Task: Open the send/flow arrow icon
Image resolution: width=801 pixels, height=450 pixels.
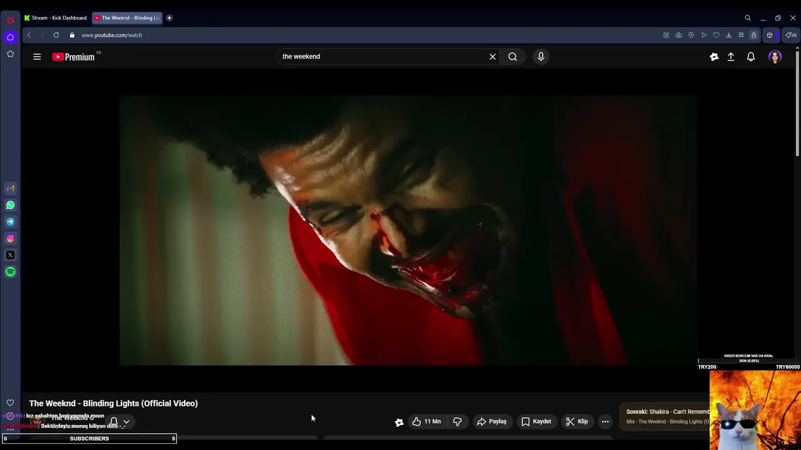Action: (x=704, y=35)
